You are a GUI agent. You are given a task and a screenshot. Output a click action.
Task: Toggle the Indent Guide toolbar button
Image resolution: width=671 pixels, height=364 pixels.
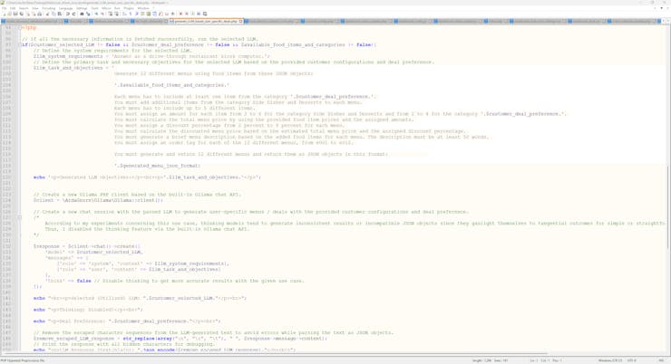pyautogui.click(x=137, y=14)
